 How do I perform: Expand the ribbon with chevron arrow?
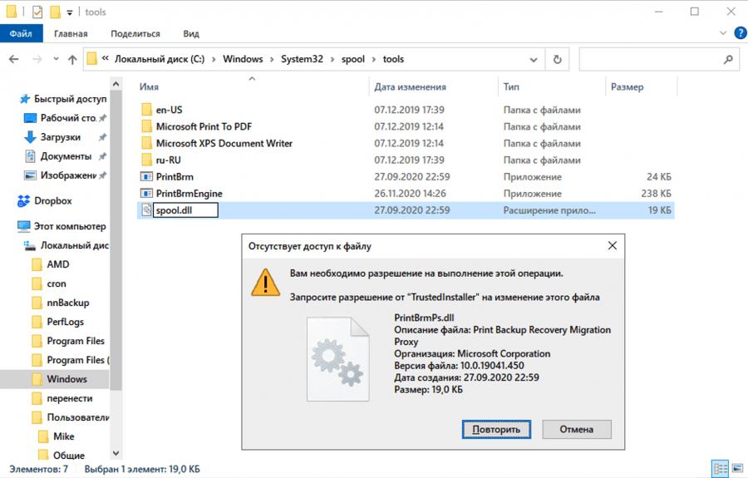coord(719,34)
